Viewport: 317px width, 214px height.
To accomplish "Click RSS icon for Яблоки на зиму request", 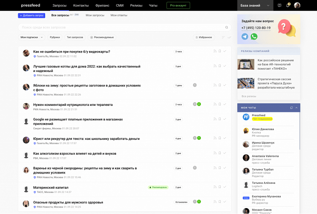I will 215,85.
